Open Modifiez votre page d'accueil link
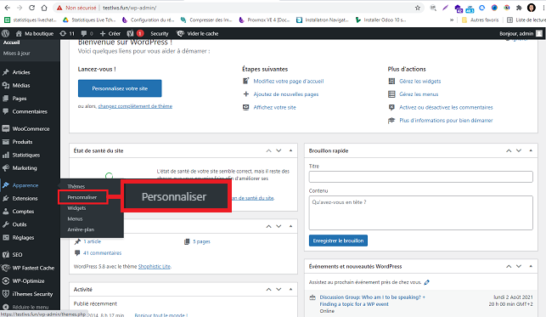 click(x=289, y=82)
